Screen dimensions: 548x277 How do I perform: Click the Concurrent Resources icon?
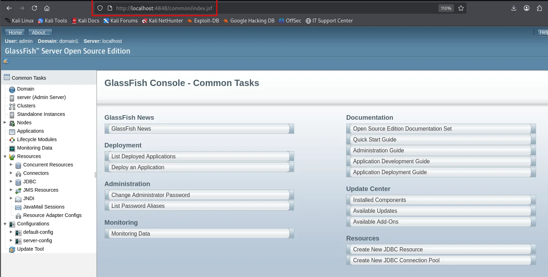tap(18, 165)
